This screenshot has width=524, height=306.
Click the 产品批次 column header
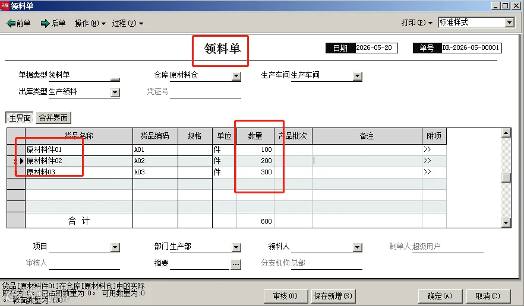click(x=293, y=136)
